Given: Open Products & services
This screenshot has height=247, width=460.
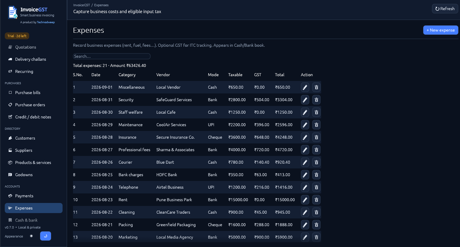Looking at the screenshot, I should (x=34, y=162).
